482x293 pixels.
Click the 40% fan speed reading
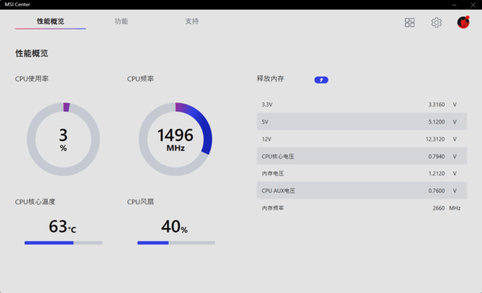pos(174,227)
